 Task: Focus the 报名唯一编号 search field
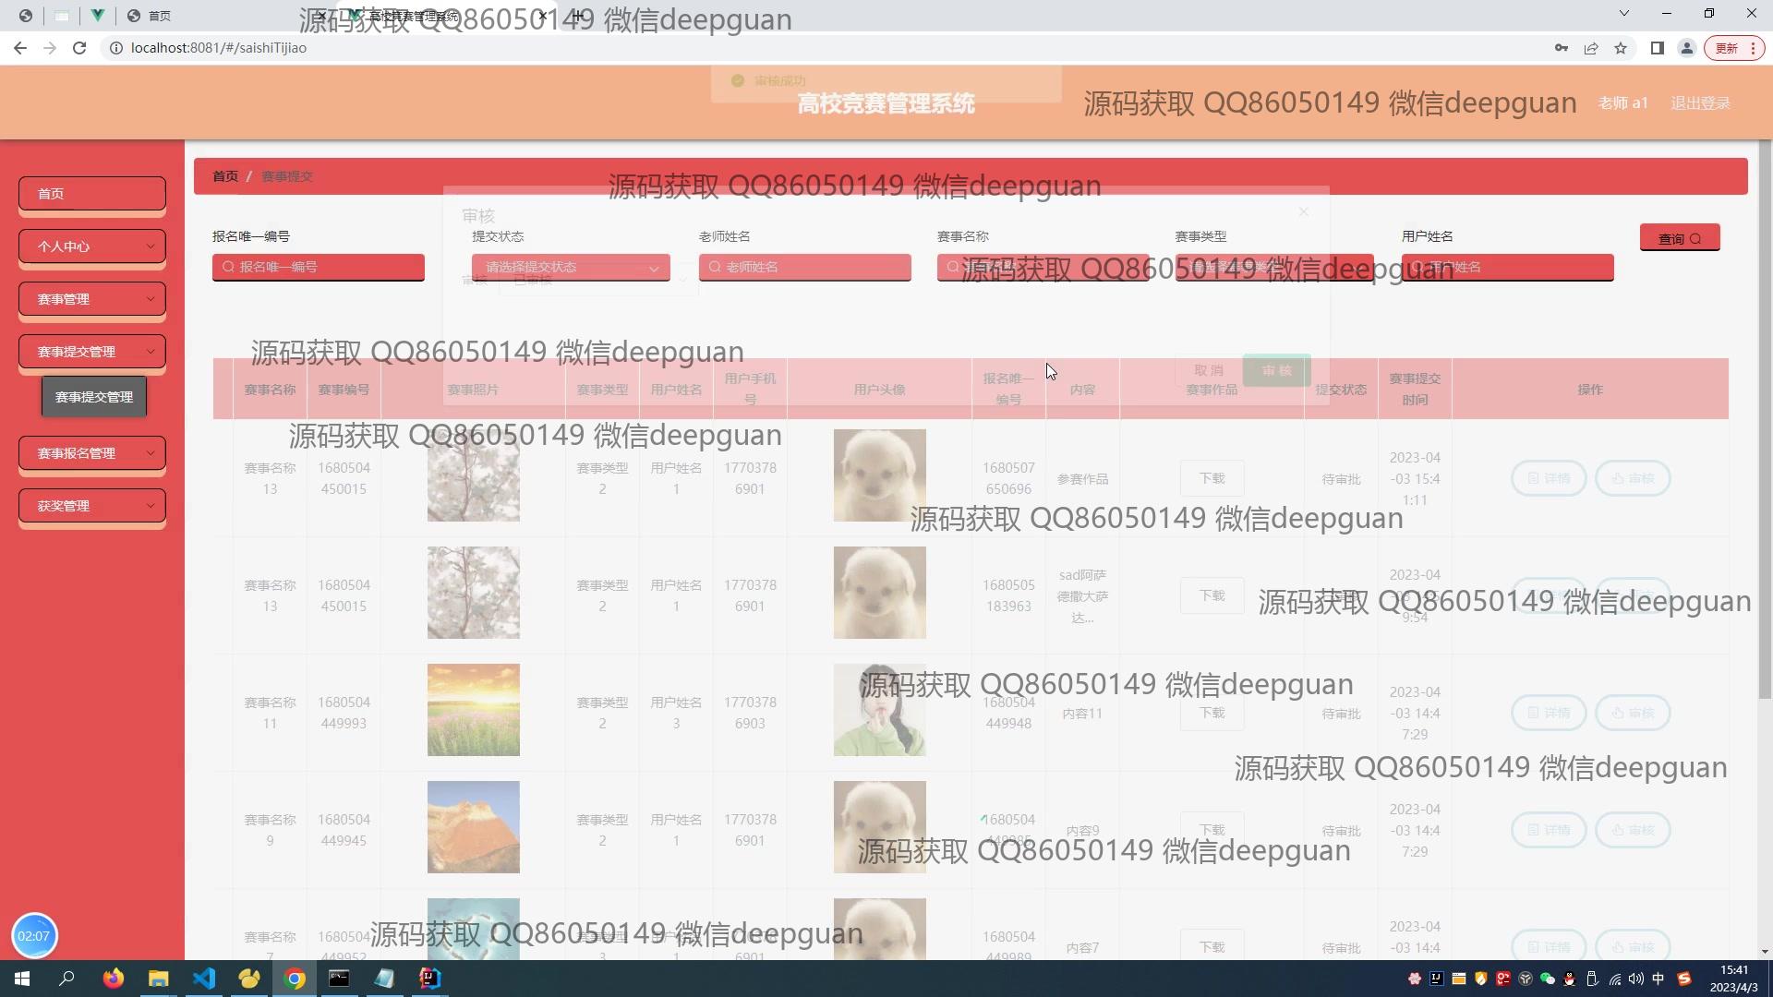tap(319, 267)
